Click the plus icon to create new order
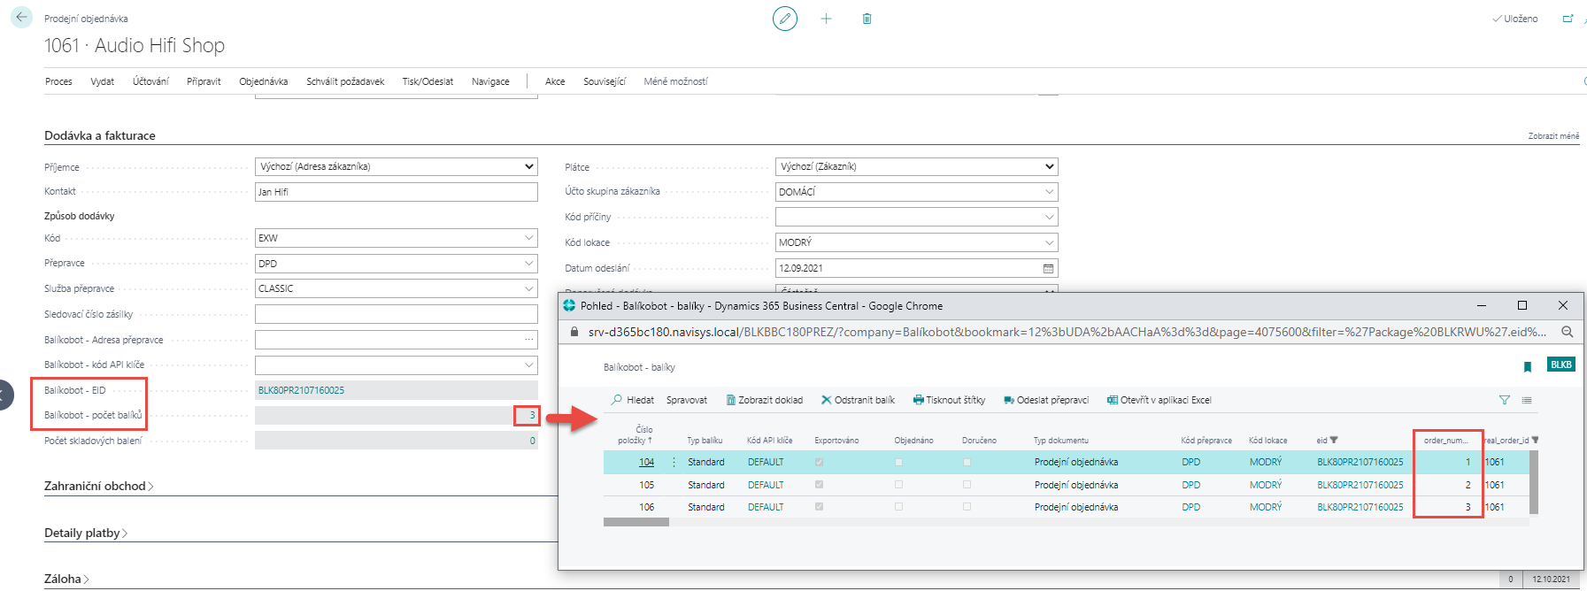The image size is (1587, 591). pos(826,19)
